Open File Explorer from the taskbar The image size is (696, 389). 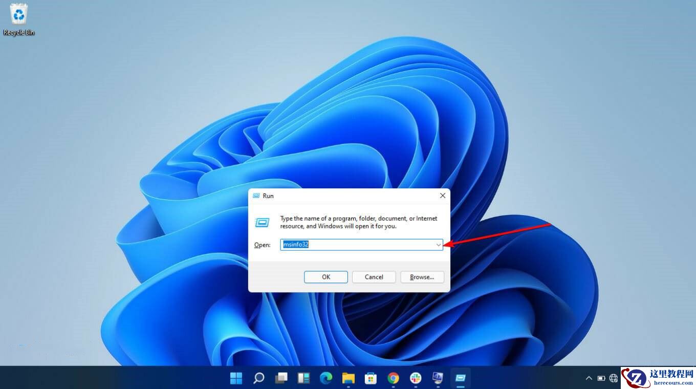click(x=348, y=378)
